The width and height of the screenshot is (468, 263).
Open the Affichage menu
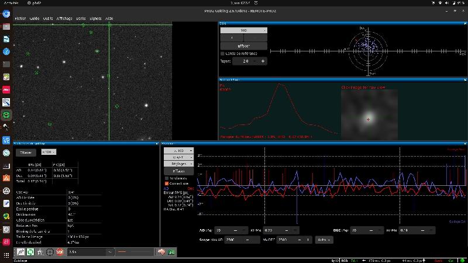point(64,19)
